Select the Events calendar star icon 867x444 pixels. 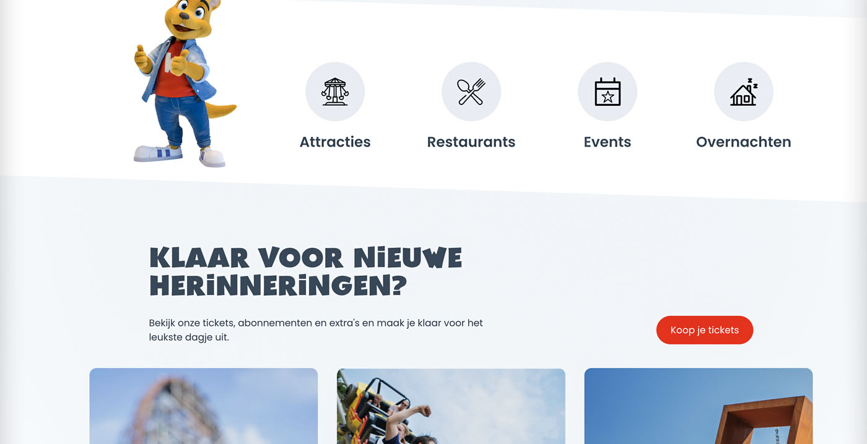tap(608, 92)
